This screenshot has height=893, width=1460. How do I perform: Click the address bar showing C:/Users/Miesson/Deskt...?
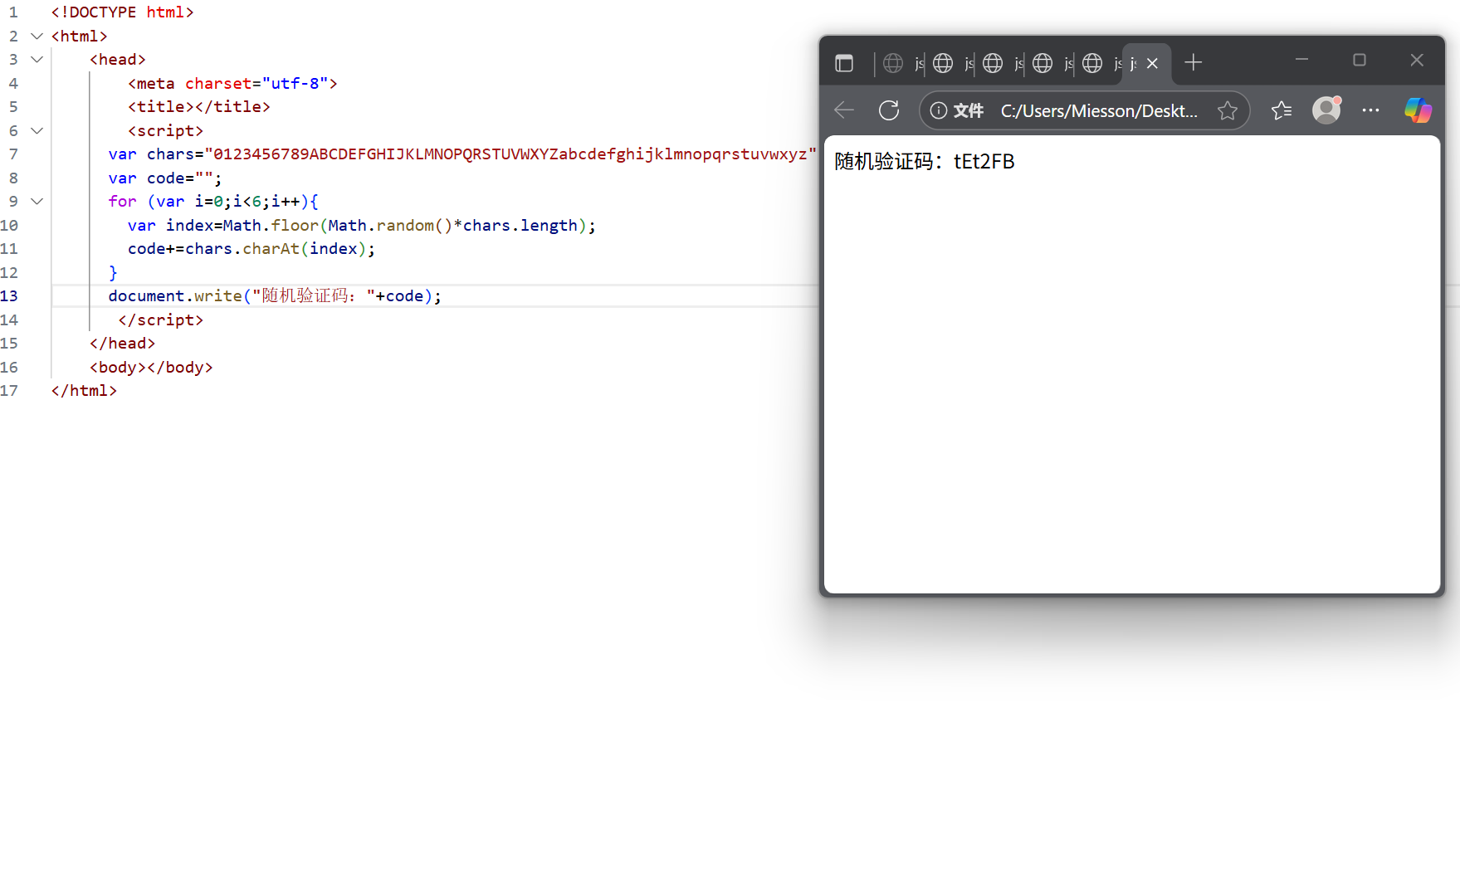(x=1099, y=110)
